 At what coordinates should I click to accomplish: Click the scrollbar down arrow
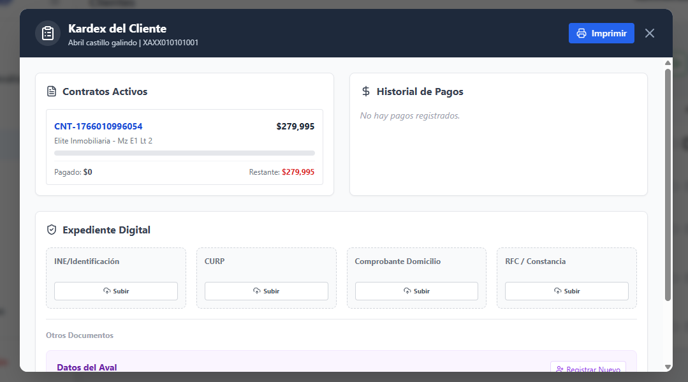tap(668, 367)
